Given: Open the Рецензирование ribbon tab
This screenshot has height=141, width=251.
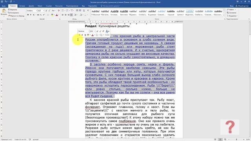Looking at the screenshot, I should pyautogui.click(x=72, y=6).
